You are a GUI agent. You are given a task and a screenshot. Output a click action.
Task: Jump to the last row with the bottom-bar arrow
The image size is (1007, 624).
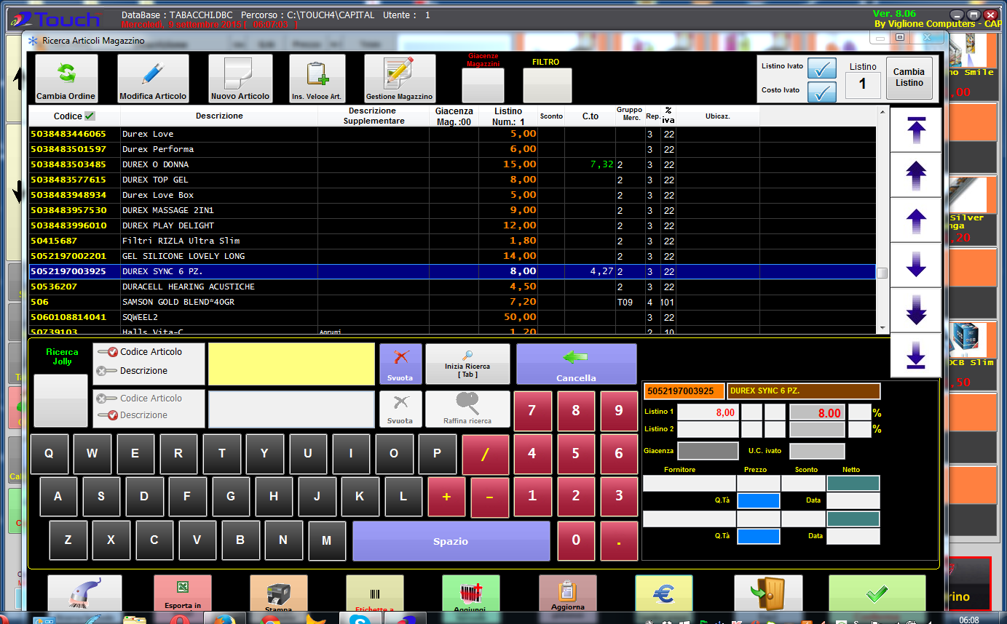tap(916, 355)
